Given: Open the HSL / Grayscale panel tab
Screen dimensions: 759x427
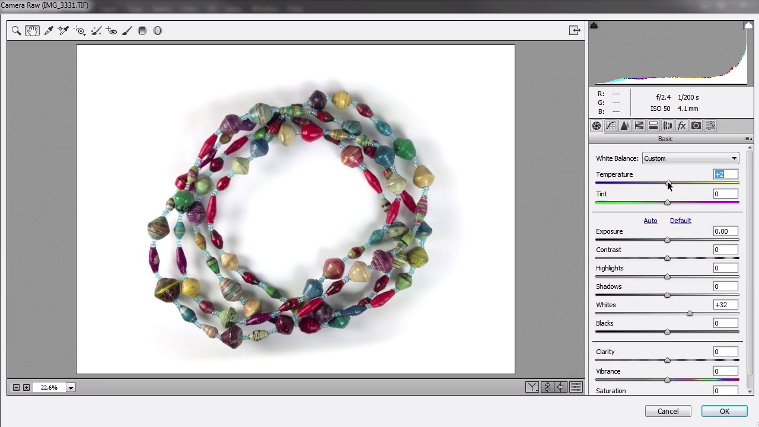Looking at the screenshot, I should click(639, 126).
